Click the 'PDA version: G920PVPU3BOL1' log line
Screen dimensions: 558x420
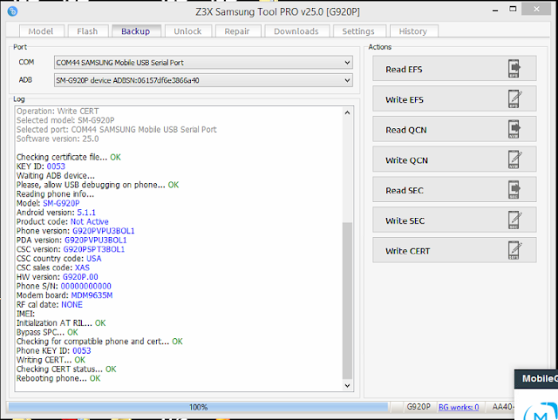(71, 240)
